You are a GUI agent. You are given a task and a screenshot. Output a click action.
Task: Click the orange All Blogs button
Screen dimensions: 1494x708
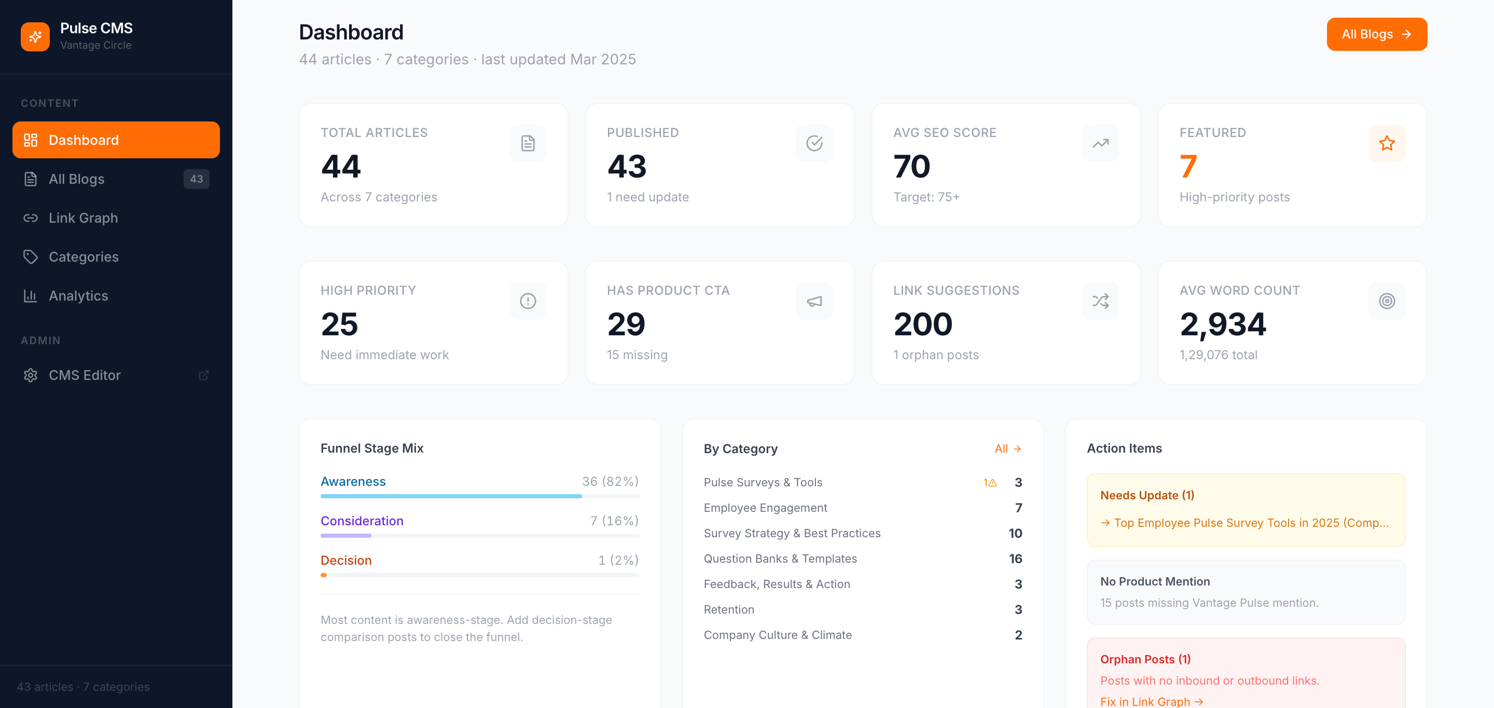click(1376, 34)
